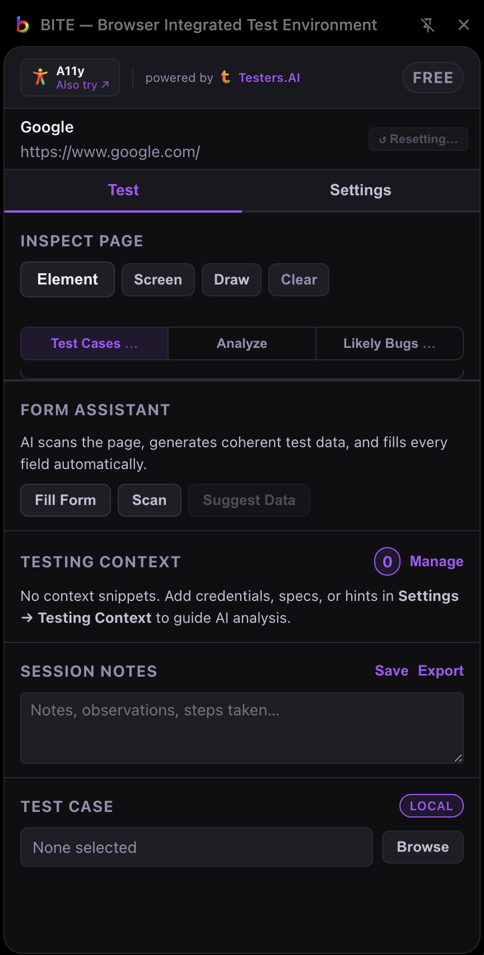
Task: Click the Fill Form button
Action: click(65, 500)
